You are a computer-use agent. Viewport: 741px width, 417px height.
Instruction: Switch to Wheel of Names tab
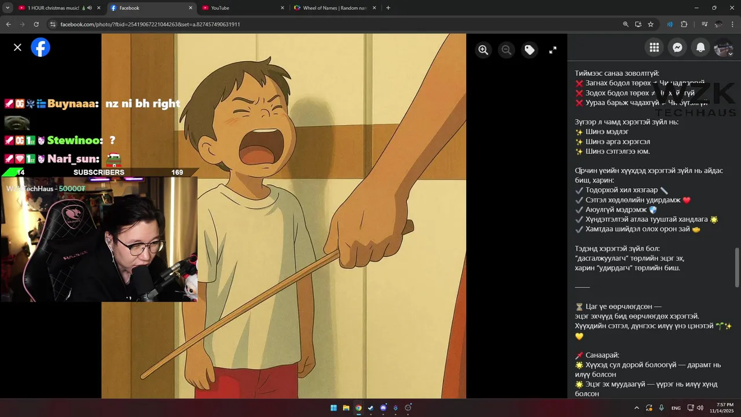(336, 8)
